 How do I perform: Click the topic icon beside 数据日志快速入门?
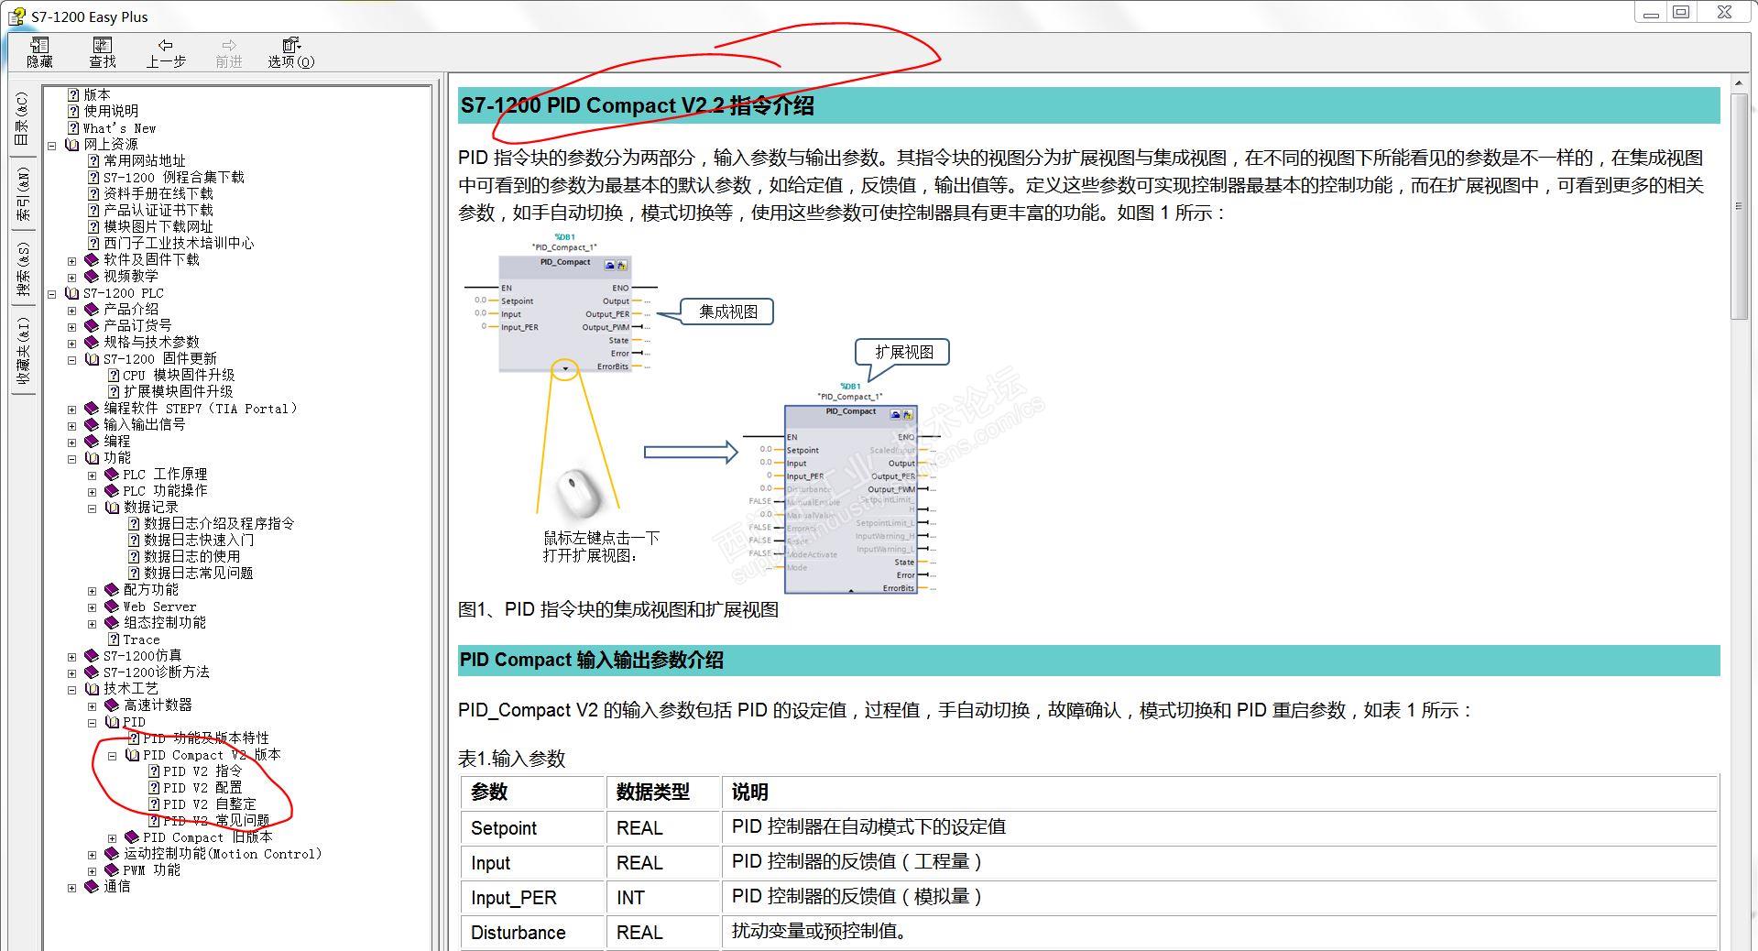134,540
